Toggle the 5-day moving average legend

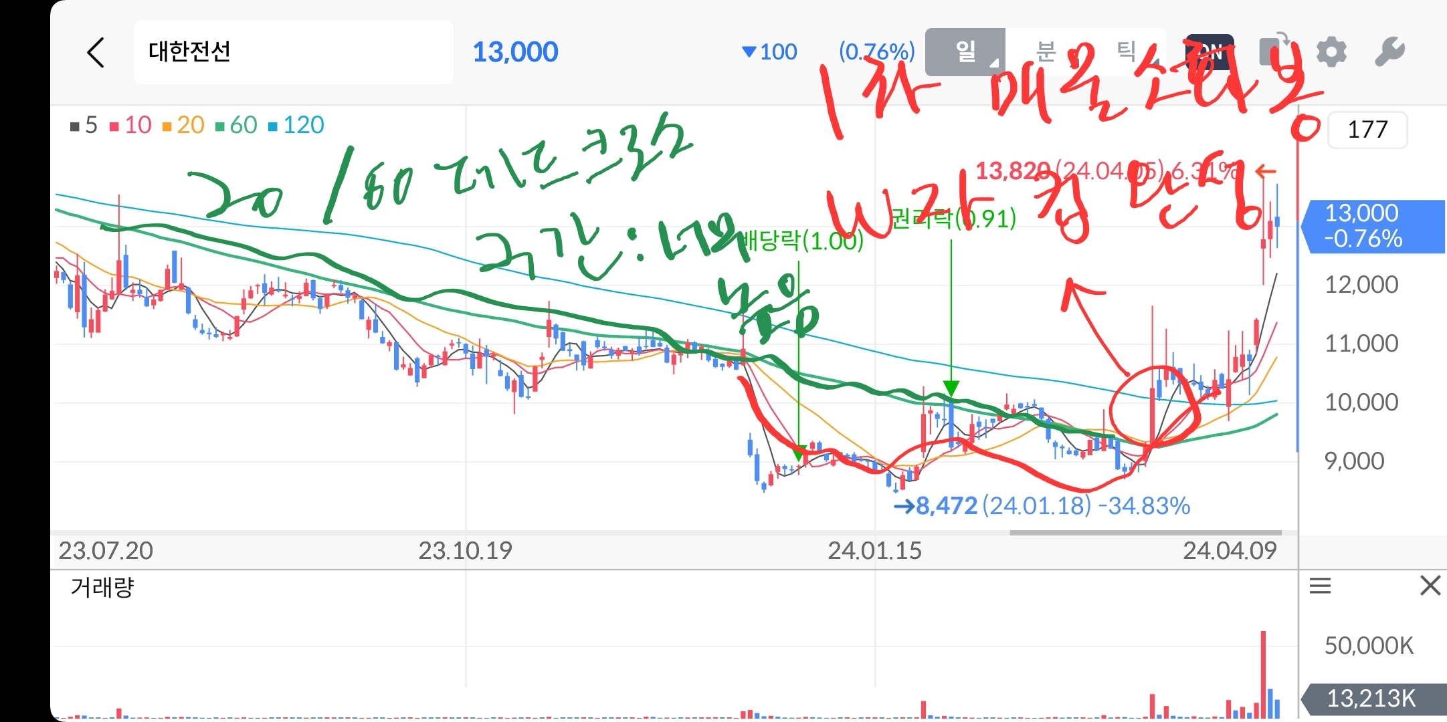click(84, 125)
